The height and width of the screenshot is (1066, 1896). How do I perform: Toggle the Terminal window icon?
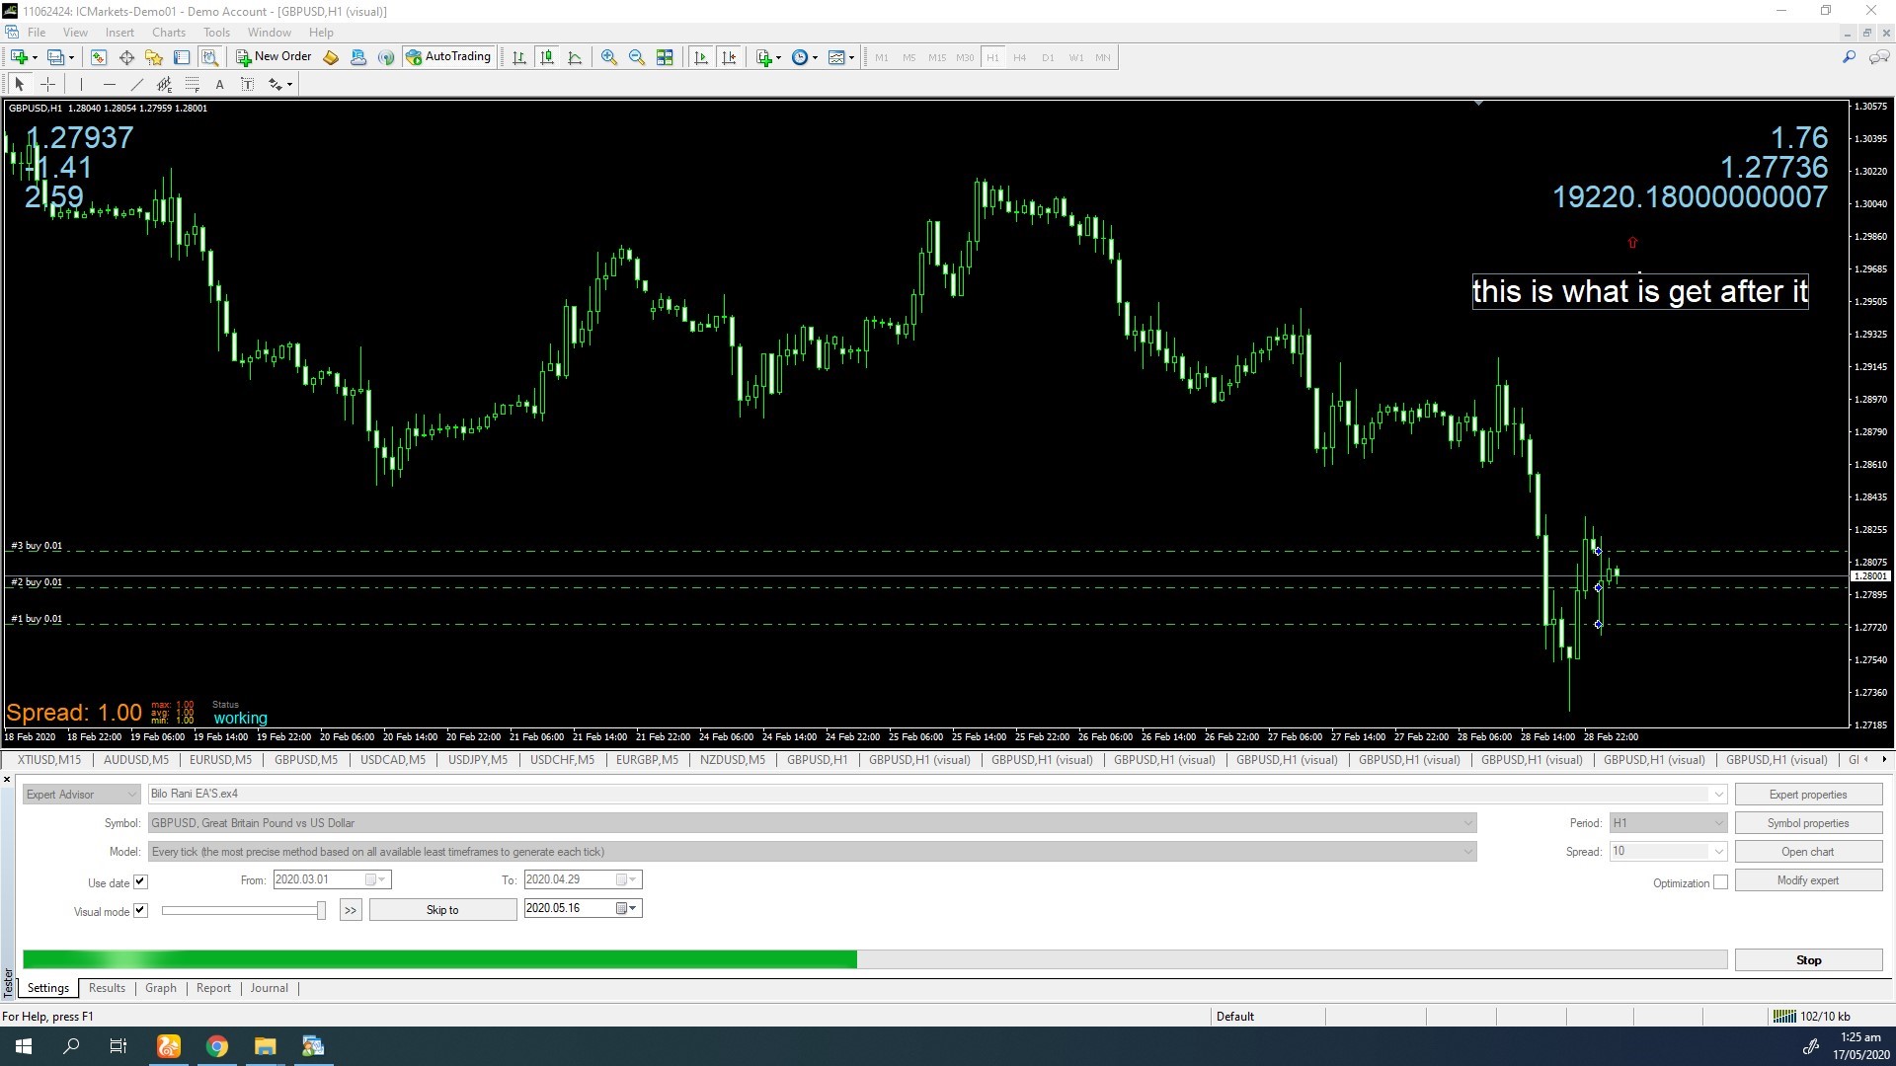(x=182, y=57)
